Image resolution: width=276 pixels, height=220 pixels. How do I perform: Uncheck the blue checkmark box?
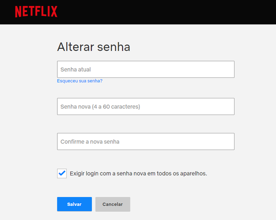pos(62,173)
